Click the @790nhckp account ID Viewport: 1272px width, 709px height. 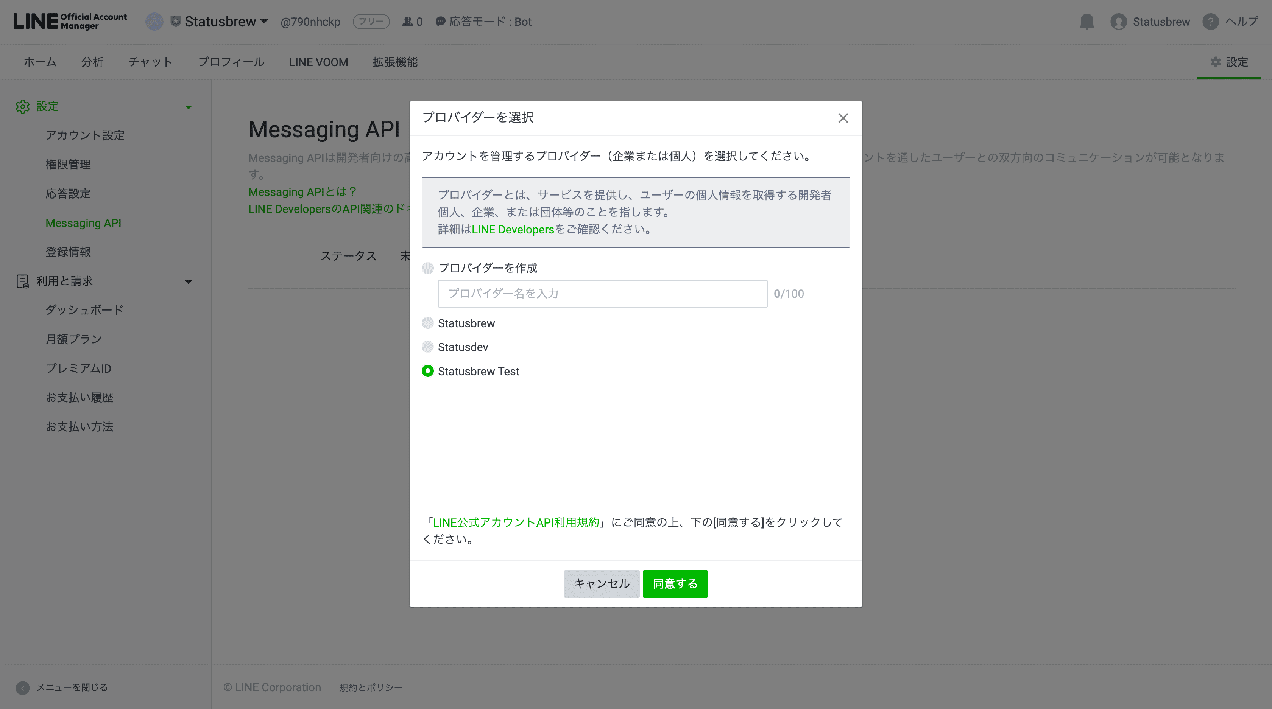tap(310, 22)
